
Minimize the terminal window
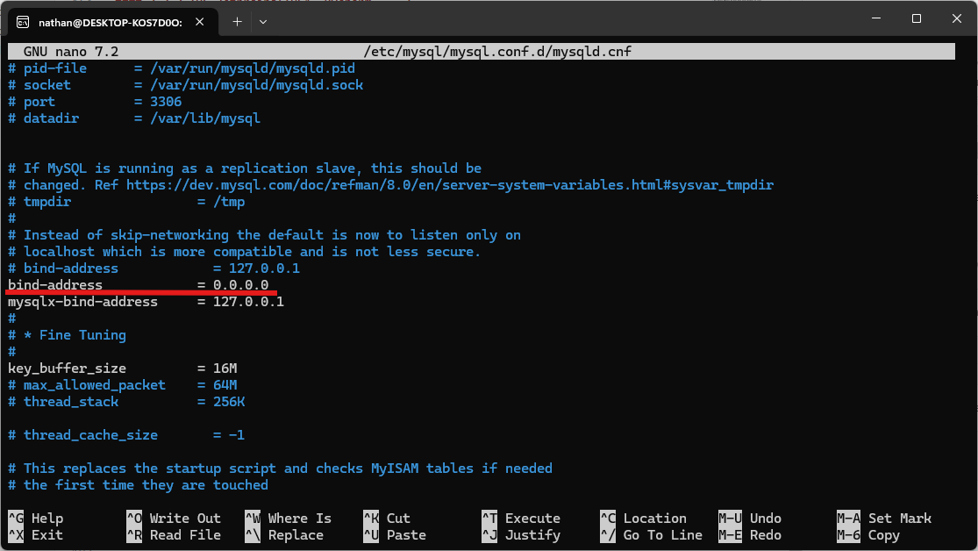876,19
